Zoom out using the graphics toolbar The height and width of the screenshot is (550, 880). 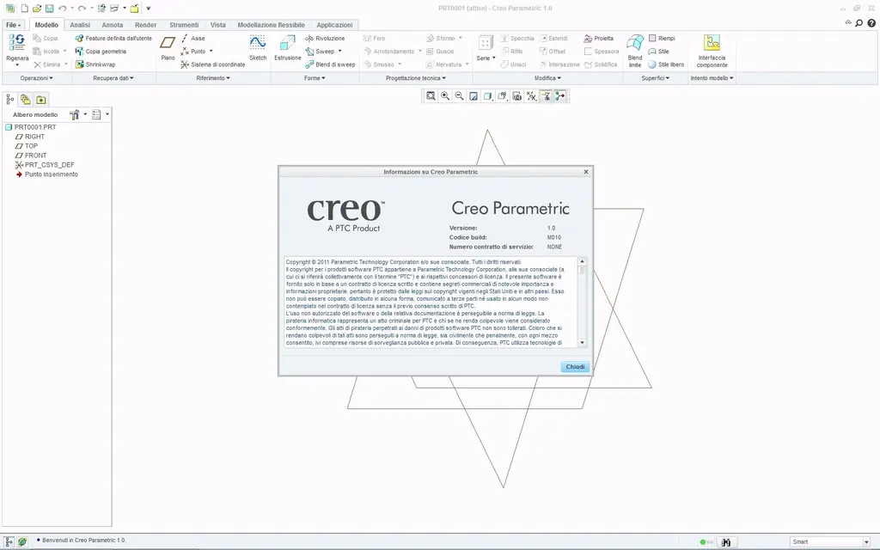459,96
